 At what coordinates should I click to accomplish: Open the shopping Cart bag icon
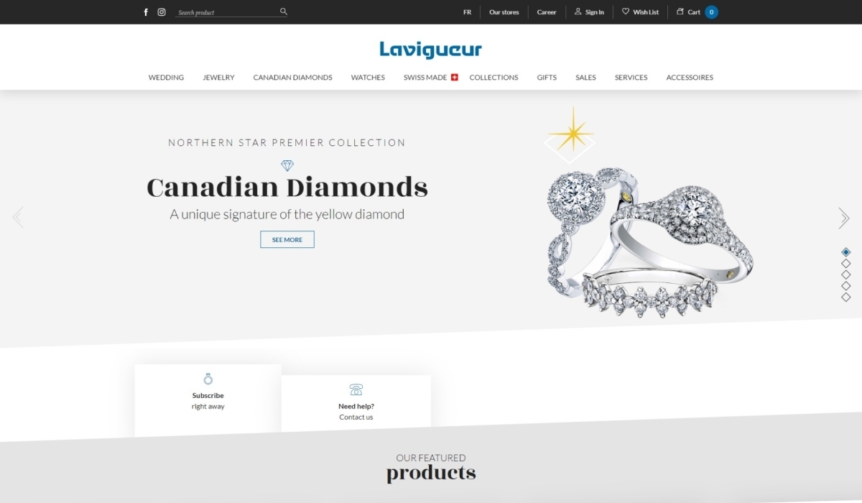pos(680,11)
